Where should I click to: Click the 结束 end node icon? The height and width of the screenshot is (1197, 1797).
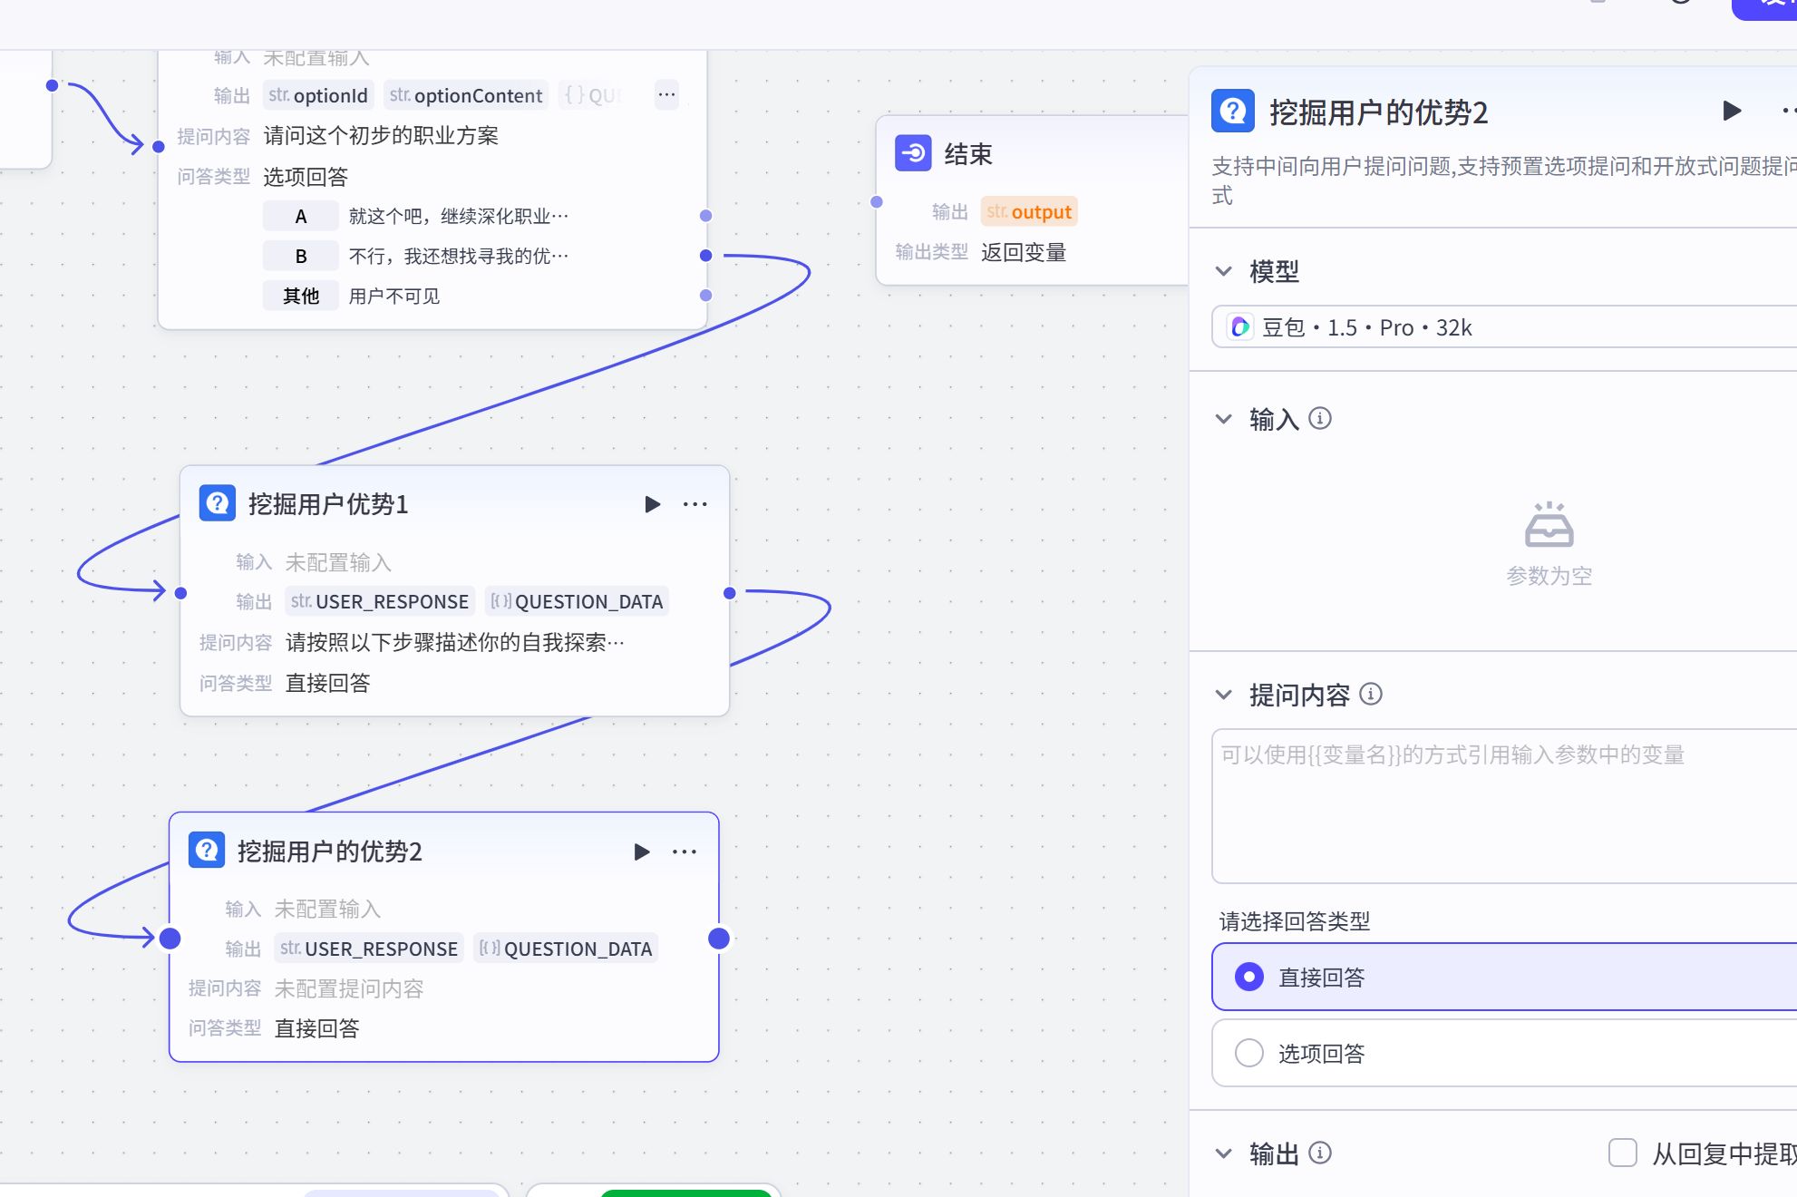click(911, 153)
